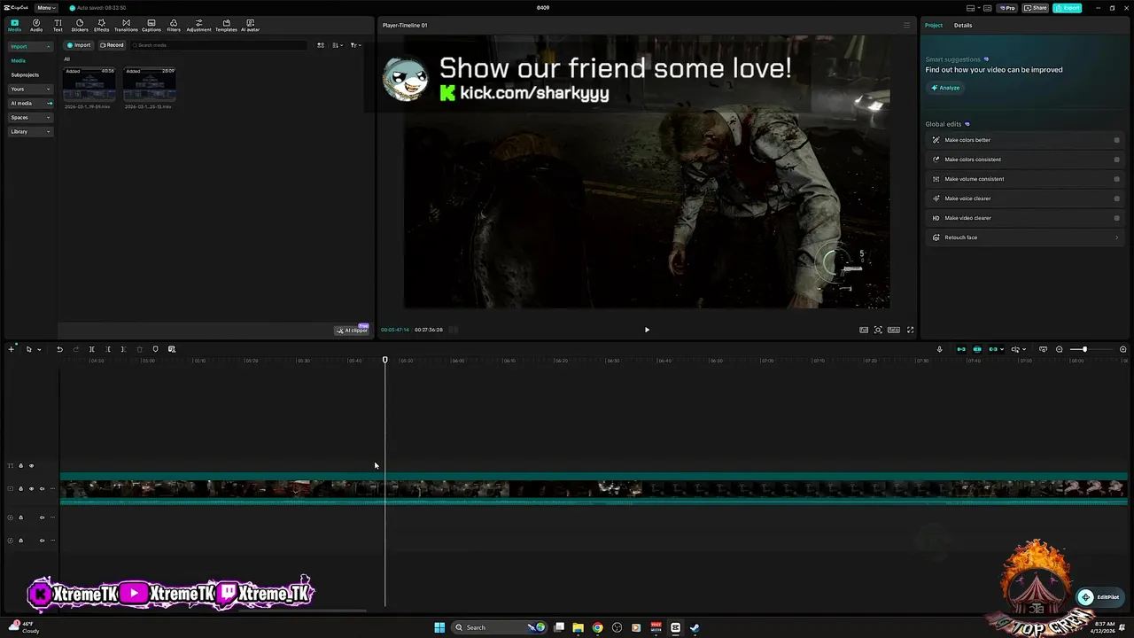Open the preview ratio button
The width and height of the screenshot is (1134, 638).
point(894,330)
